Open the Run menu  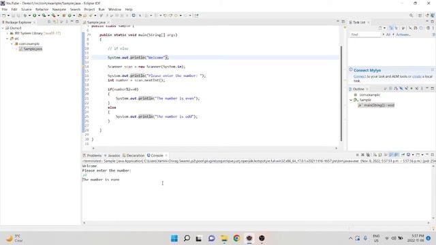[102, 9]
